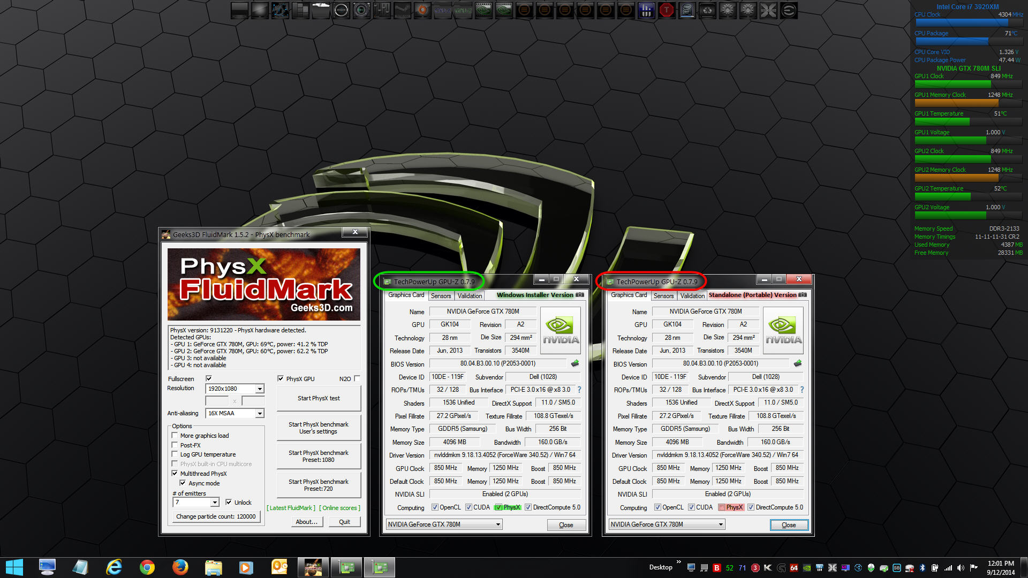Open the Windows Start button

[x=14, y=567]
